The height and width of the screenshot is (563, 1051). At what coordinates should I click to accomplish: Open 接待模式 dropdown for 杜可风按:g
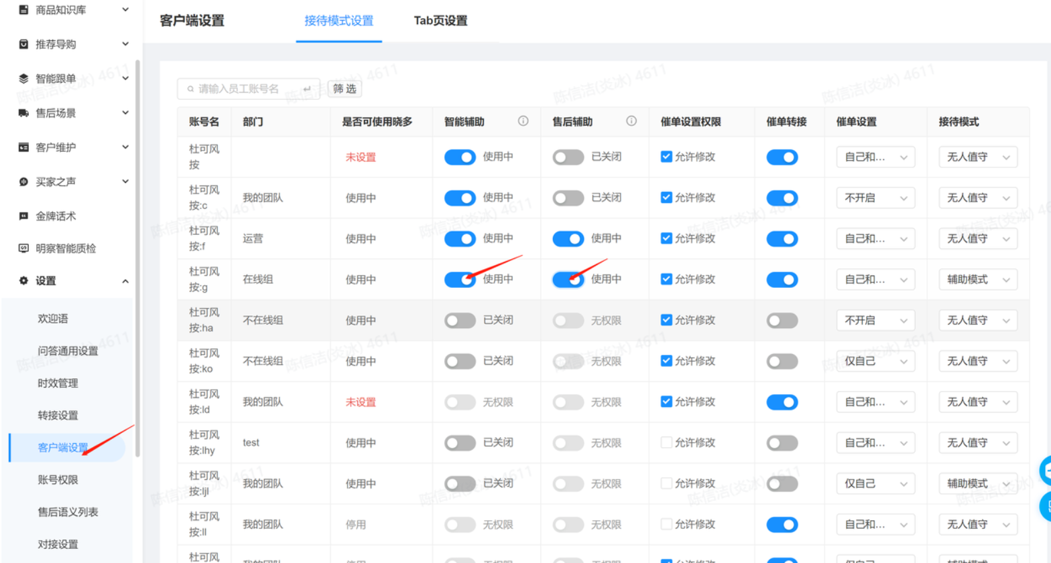tap(978, 280)
